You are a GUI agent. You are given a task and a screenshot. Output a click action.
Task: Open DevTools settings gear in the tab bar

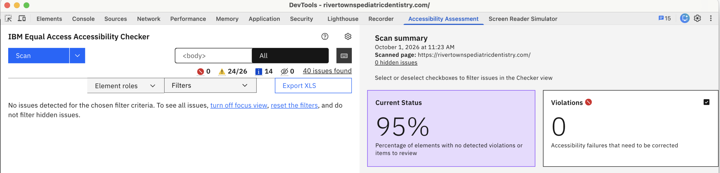697,19
